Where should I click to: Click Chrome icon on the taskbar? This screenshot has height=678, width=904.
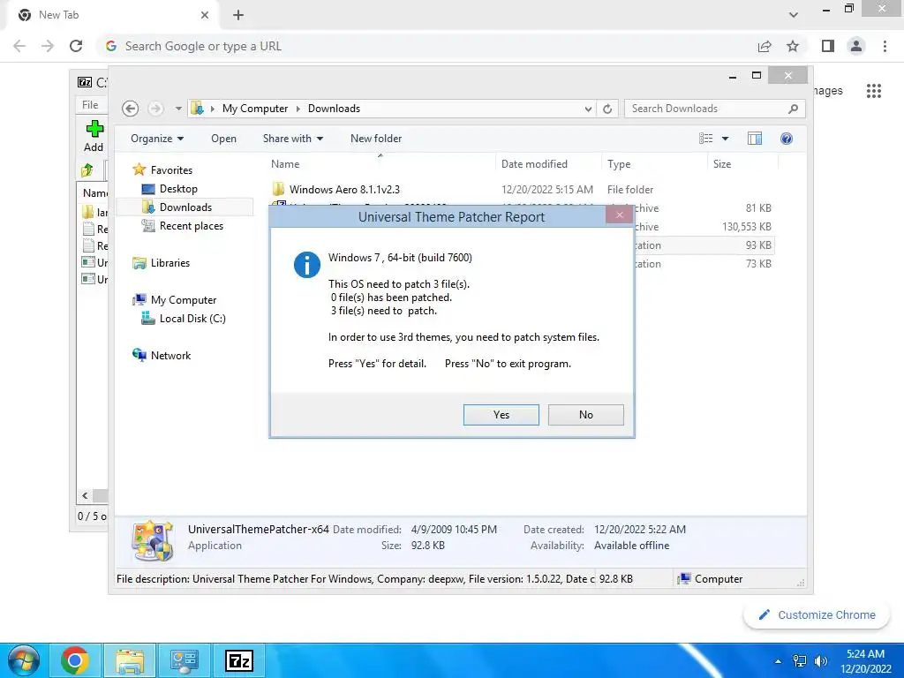[74, 660]
